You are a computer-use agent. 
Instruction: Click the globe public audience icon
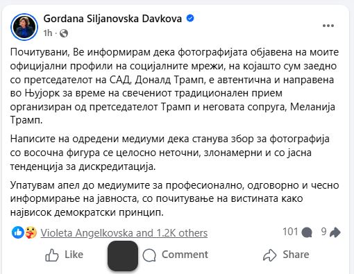[64, 33]
